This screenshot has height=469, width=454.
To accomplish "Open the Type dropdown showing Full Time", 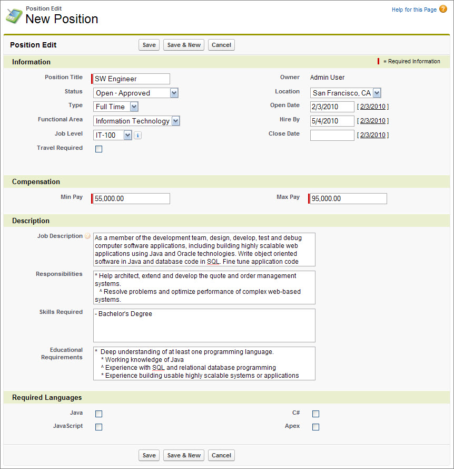I will (x=116, y=107).
